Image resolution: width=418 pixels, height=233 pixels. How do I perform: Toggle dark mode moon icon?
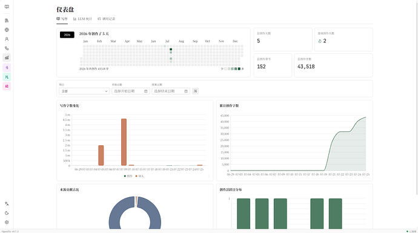[x=7, y=213]
